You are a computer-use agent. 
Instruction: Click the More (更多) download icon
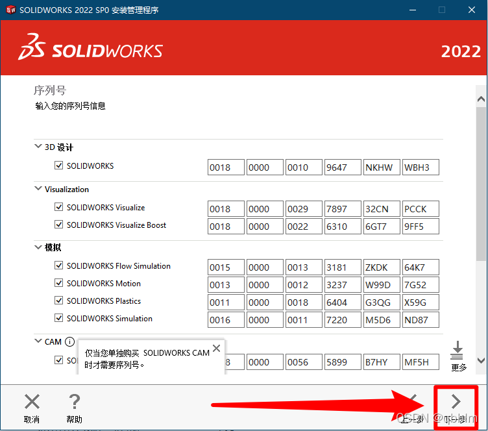[457, 350]
